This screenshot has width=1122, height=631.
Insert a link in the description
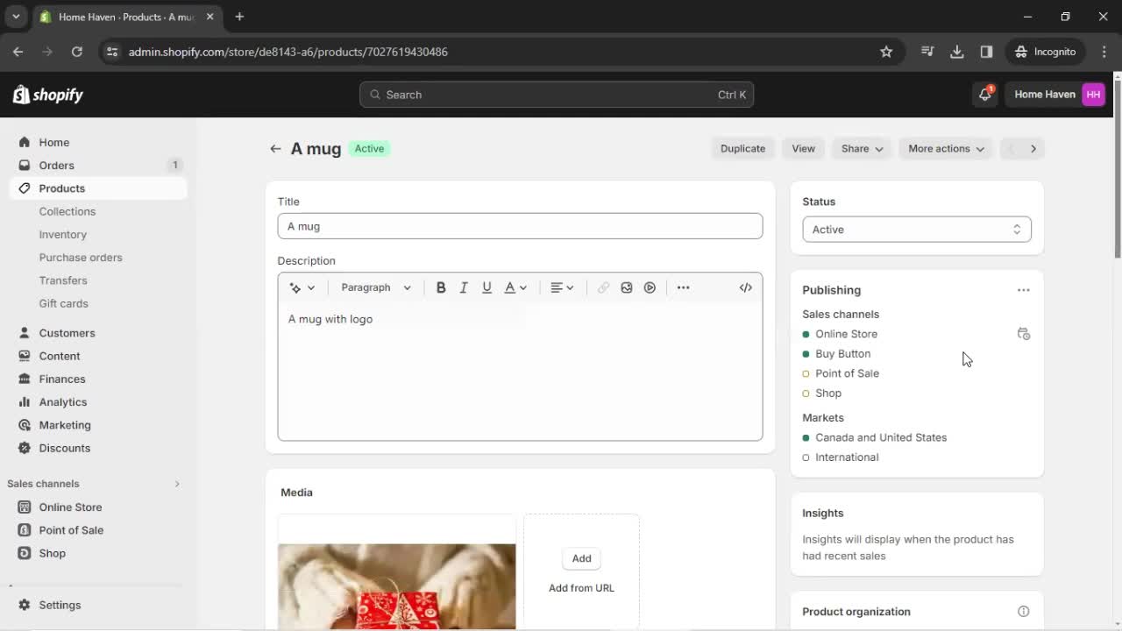[603, 287]
